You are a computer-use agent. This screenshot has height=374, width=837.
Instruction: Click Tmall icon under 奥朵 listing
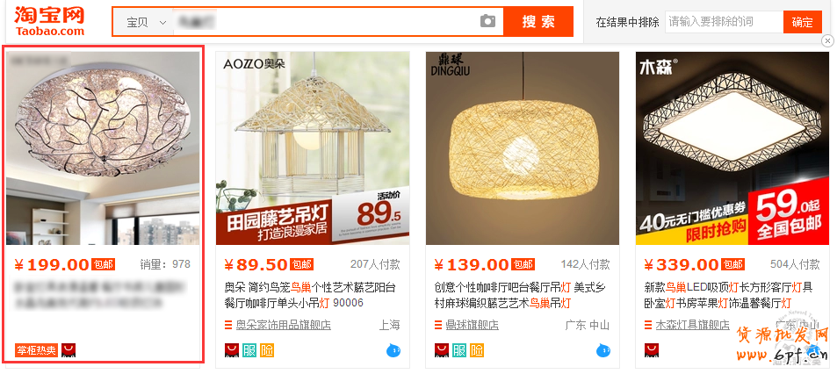[232, 350]
